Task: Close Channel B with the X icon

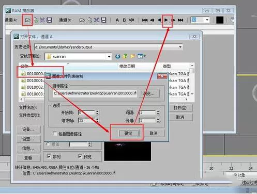Action: click(x=96, y=20)
